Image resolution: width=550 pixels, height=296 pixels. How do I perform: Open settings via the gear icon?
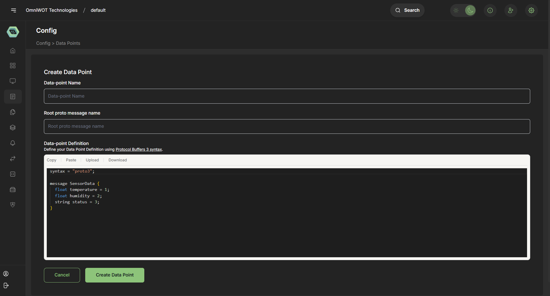point(531,10)
